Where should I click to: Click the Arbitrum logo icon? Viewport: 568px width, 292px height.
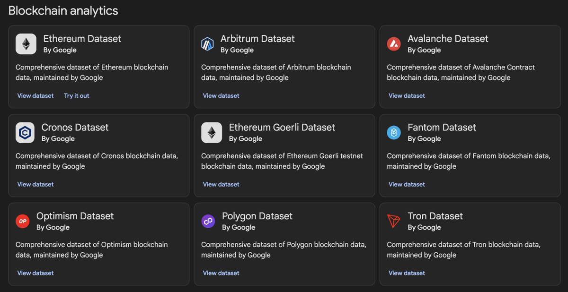[x=208, y=44]
